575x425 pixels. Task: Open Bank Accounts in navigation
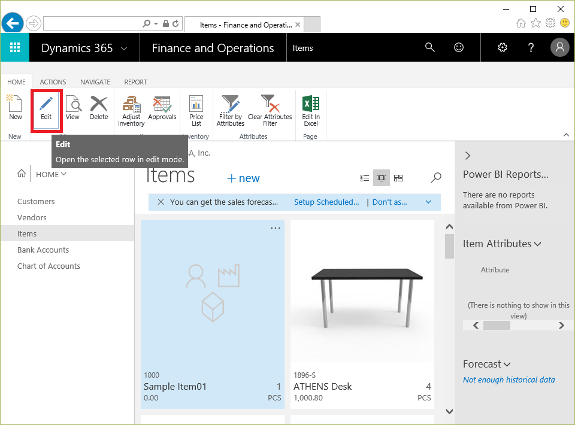(43, 250)
